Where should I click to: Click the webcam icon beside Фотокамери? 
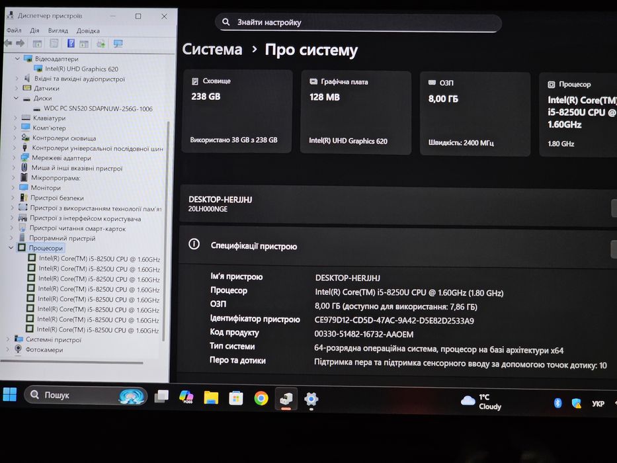coord(18,349)
